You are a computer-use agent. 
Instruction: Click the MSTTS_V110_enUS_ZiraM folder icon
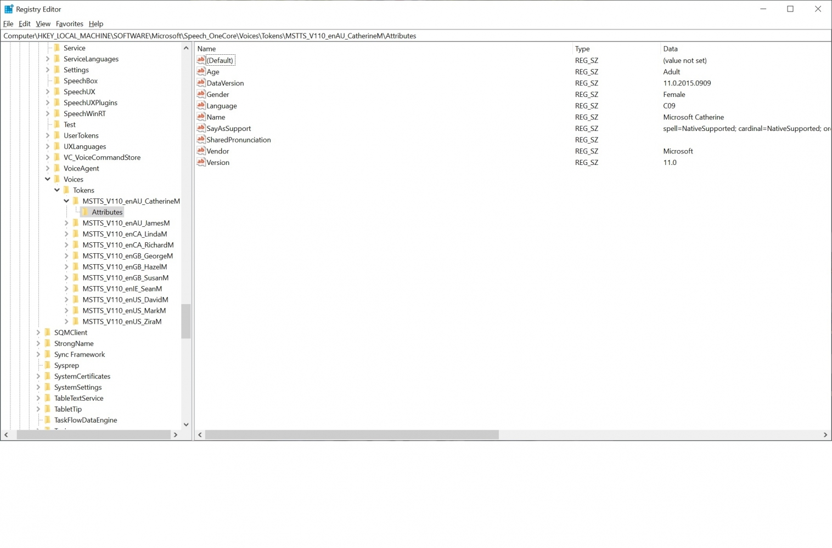pos(76,322)
